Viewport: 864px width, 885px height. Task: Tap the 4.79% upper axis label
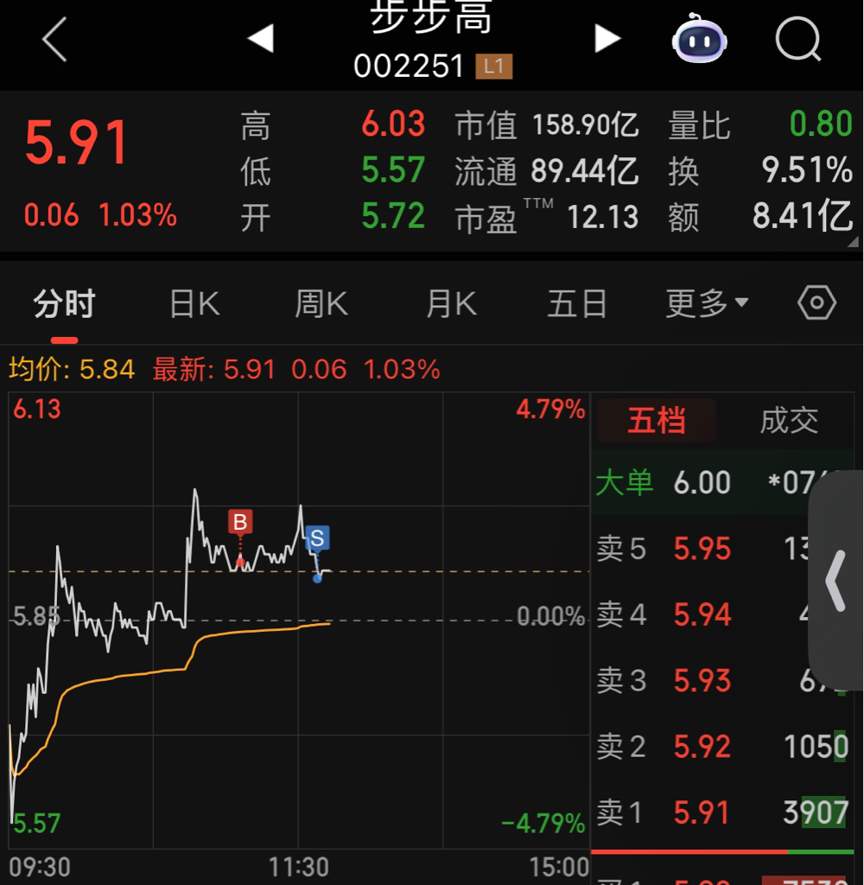pyautogui.click(x=550, y=409)
